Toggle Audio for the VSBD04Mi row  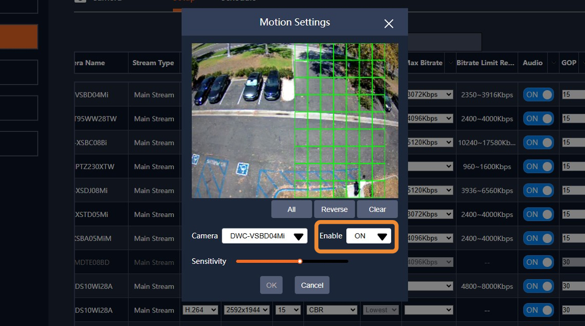click(539, 94)
